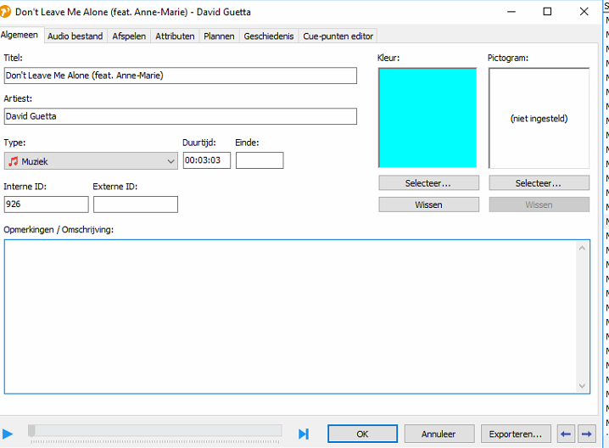Click the orange application icon in the title bar

pyautogui.click(x=5, y=12)
